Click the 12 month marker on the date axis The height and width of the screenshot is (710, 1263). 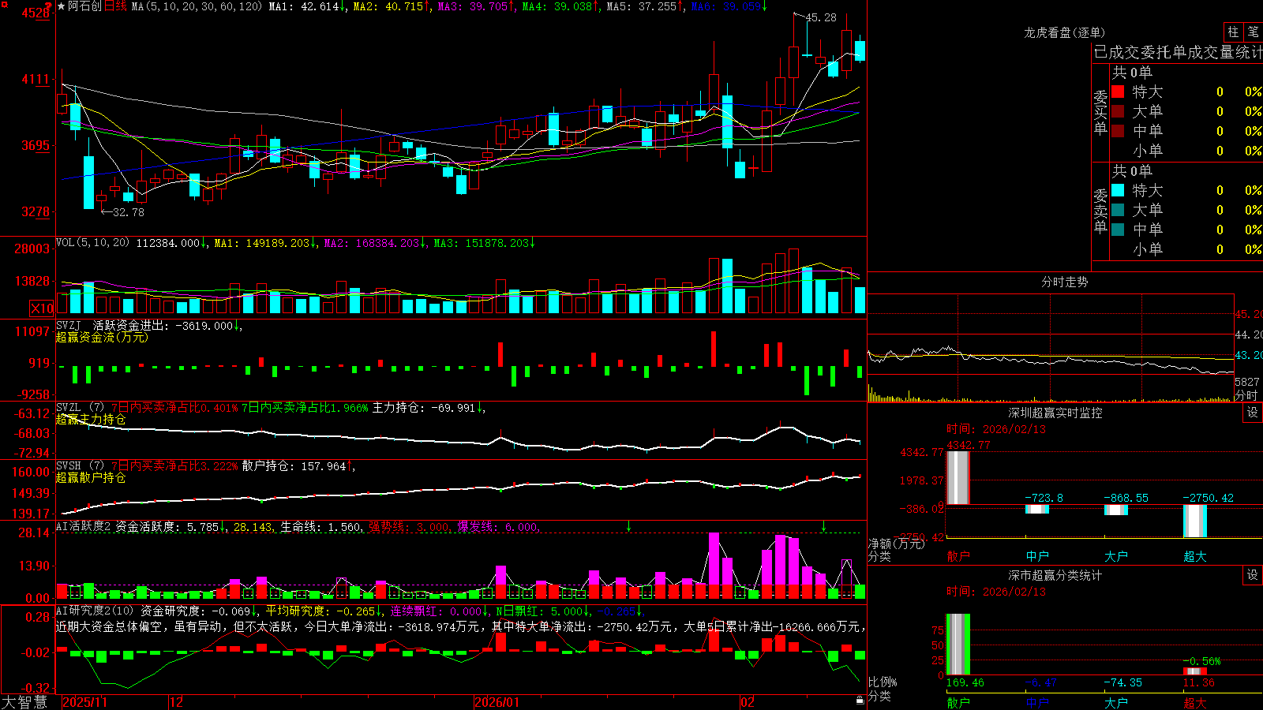pos(177,702)
